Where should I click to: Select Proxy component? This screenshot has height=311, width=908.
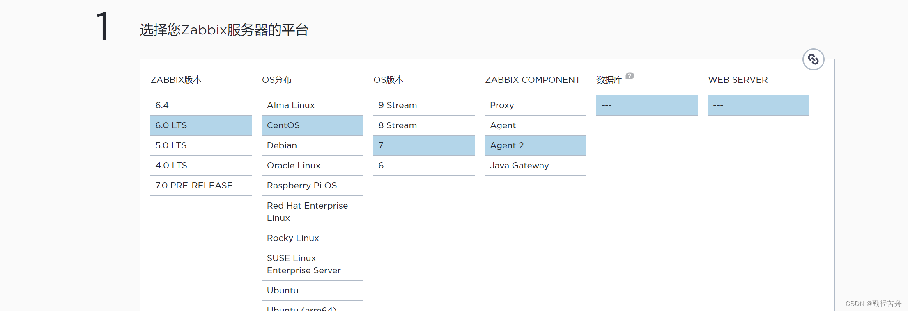[536, 105]
